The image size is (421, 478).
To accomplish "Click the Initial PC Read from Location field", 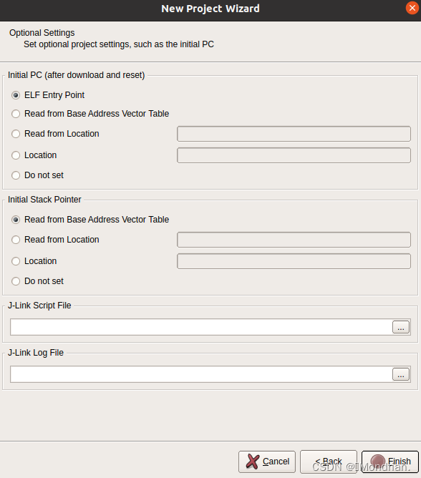I will coord(294,134).
